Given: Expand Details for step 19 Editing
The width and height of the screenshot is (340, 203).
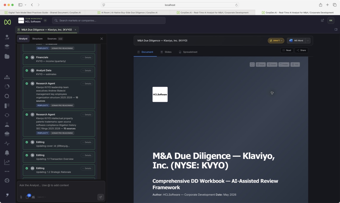Looking at the screenshot, I should click(87, 155).
